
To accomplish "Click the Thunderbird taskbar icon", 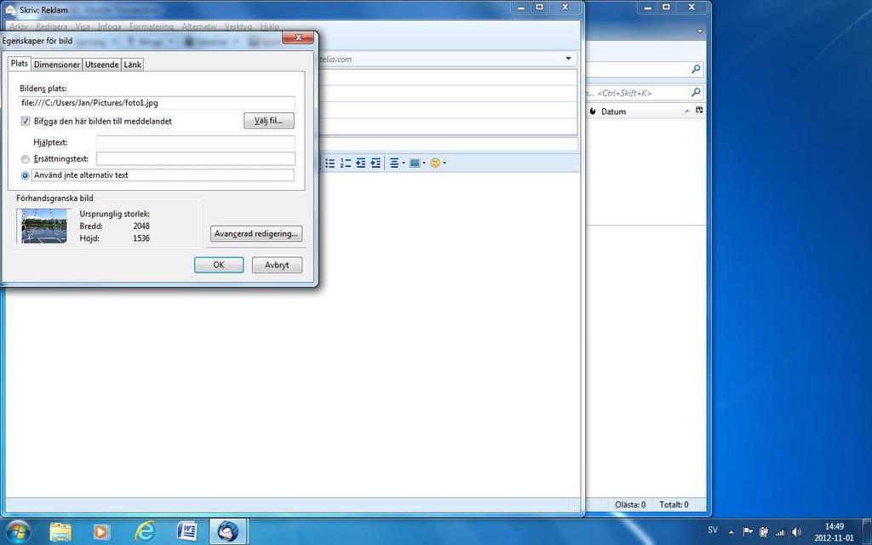I will point(228,531).
